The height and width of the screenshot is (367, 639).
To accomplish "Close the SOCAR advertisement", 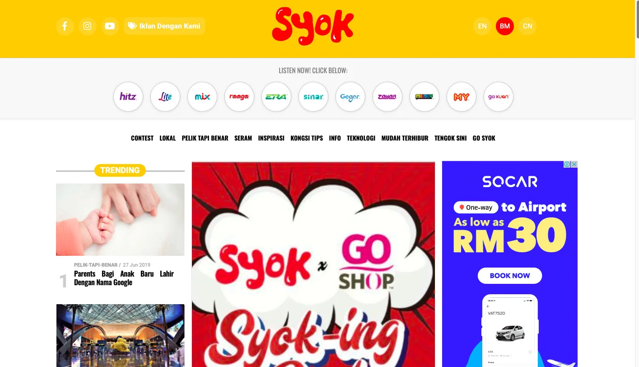I will pyautogui.click(x=574, y=165).
